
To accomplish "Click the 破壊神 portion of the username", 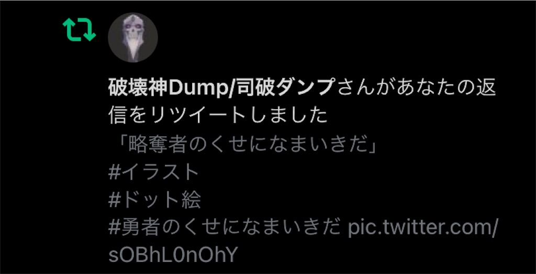I will click(x=138, y=89).
